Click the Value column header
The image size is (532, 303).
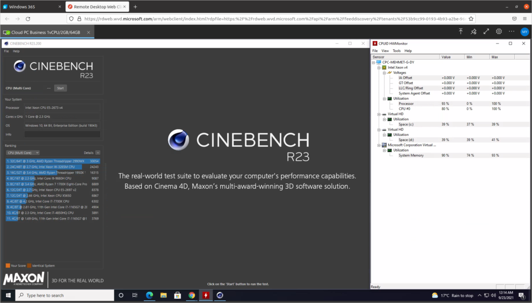(452, 57)
